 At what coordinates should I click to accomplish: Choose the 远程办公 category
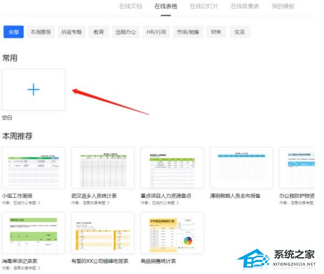point(126,32)
